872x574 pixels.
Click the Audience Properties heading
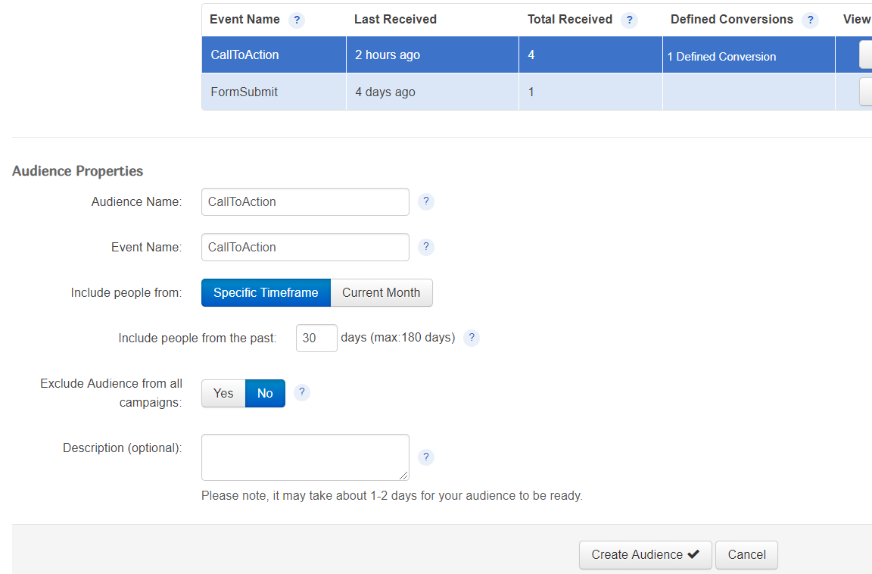click(78, 171)
